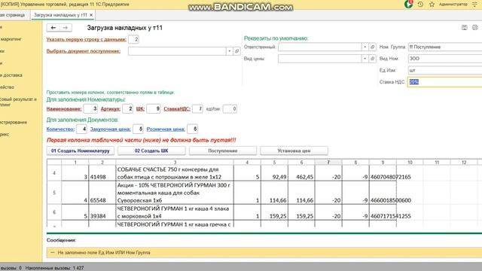
Task: Click the Выбрать документ поступление link
Action: click(84, 51)
